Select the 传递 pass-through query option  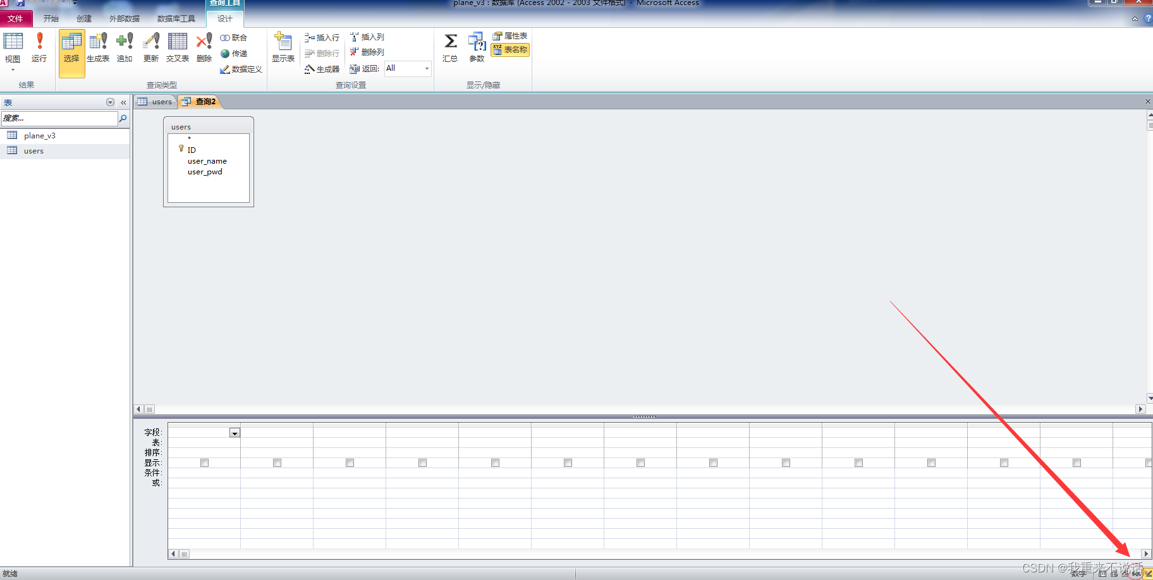[x=233, y=54]
